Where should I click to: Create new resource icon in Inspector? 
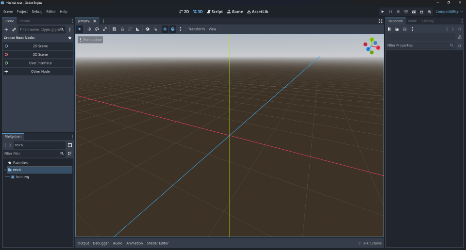coord(389,29)
